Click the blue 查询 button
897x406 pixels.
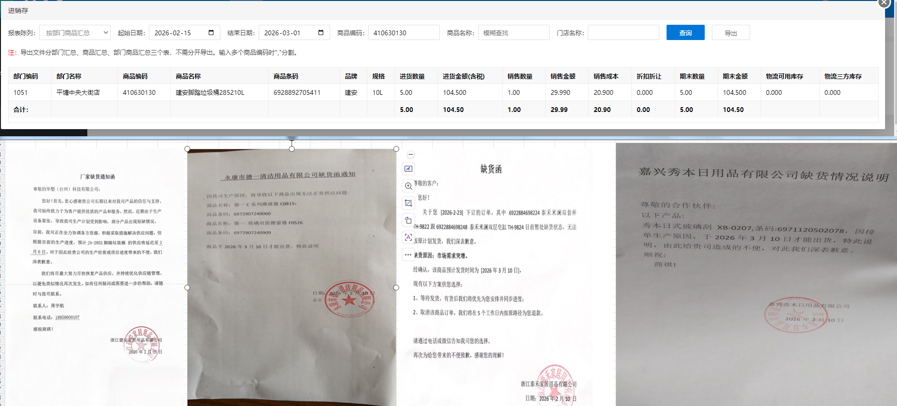pos(685,33)
